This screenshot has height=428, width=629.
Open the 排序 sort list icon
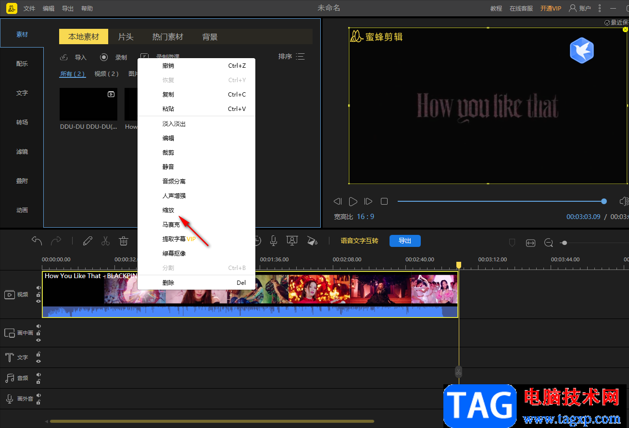pos(301,57)
